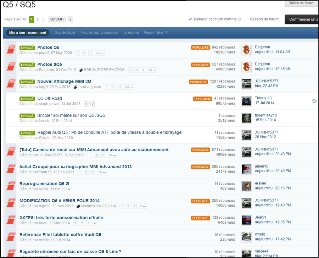Click the checkmark icon before Marquer ce forum
Screen dimensions: 319x258
191,19
